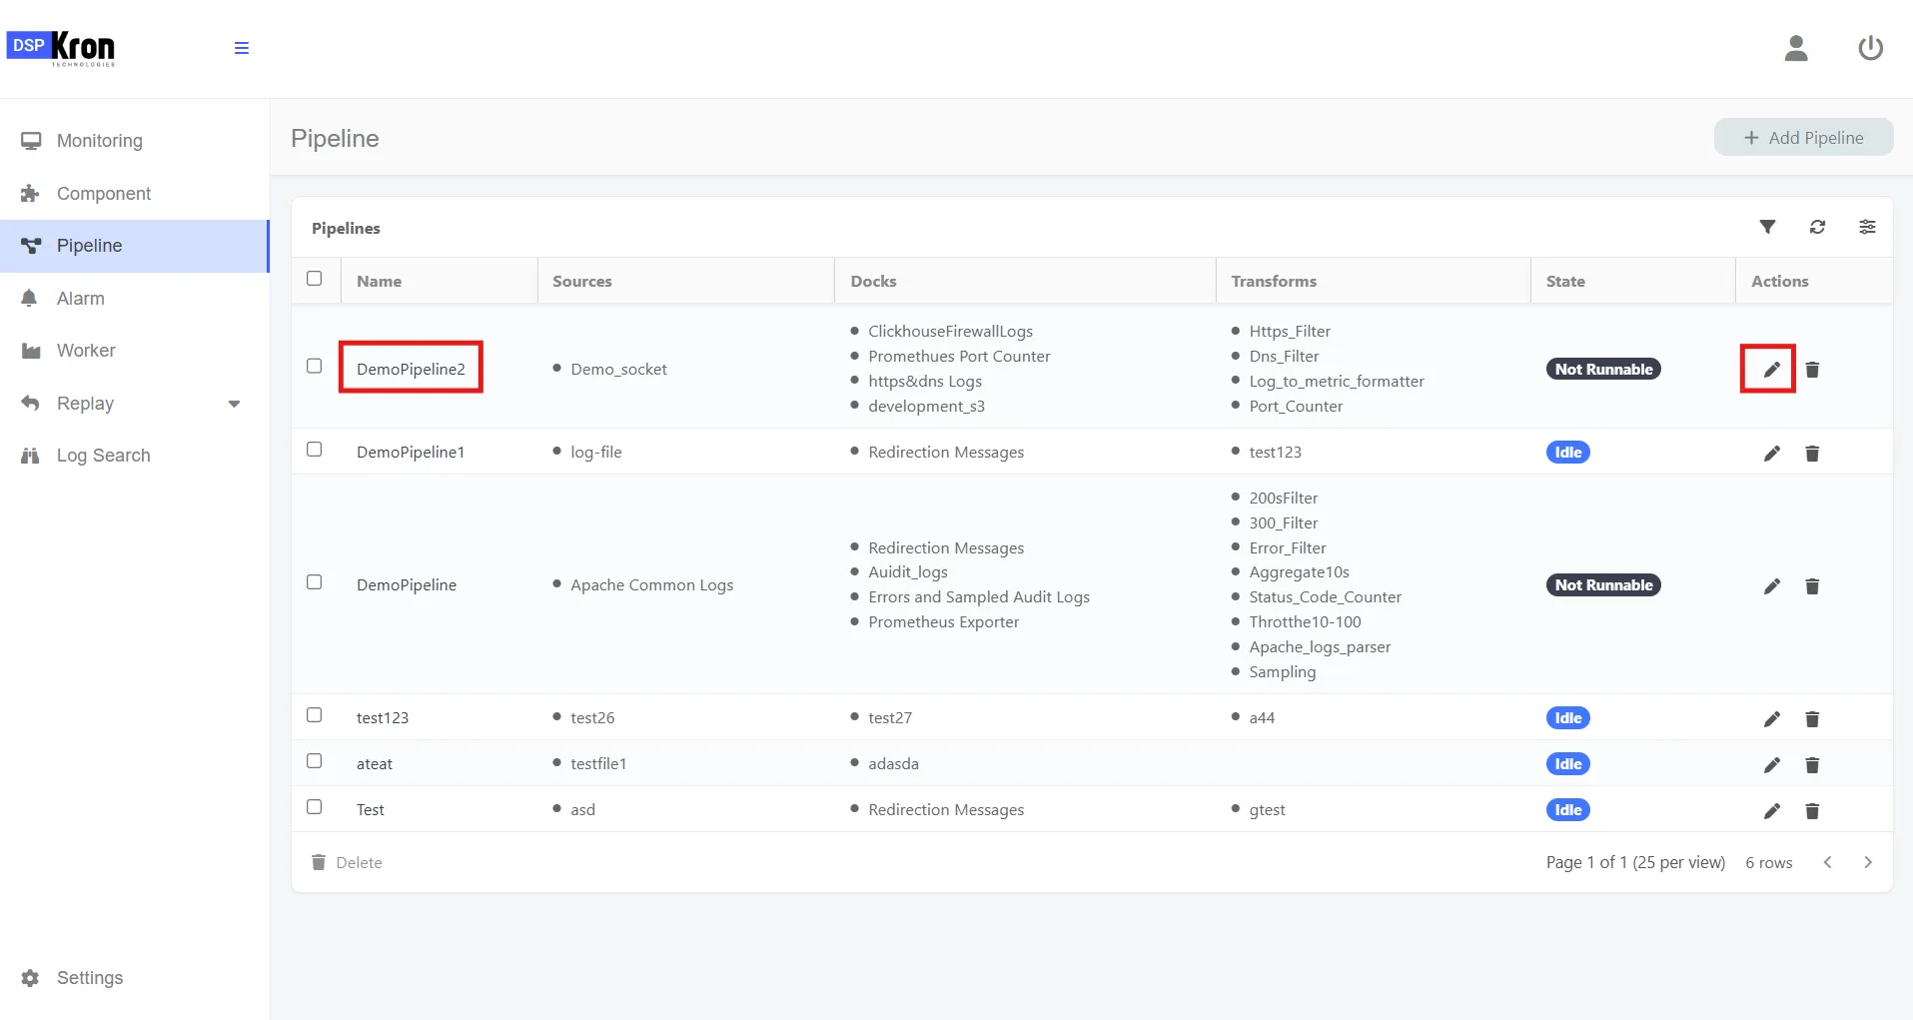Viewport: 1913px width, 1020px height.
Task: Delete ateat pipeline trash icon
Action: click(1812, 765)
